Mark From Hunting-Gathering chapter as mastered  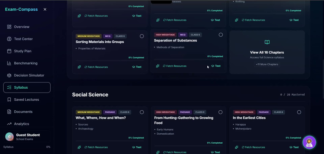point(220,112)
